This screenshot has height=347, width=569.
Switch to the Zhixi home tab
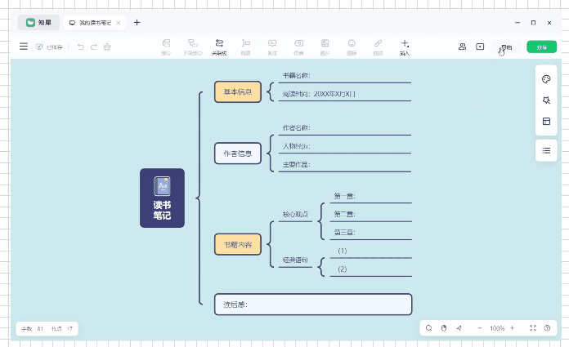click(x=38, y=23)
